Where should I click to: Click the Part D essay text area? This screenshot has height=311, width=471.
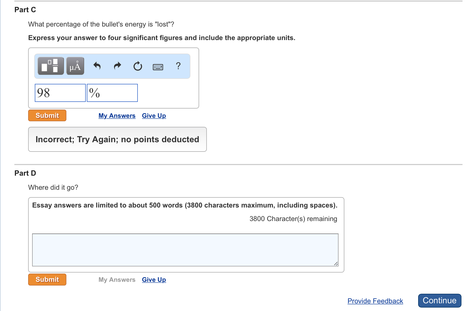point(185,250)
